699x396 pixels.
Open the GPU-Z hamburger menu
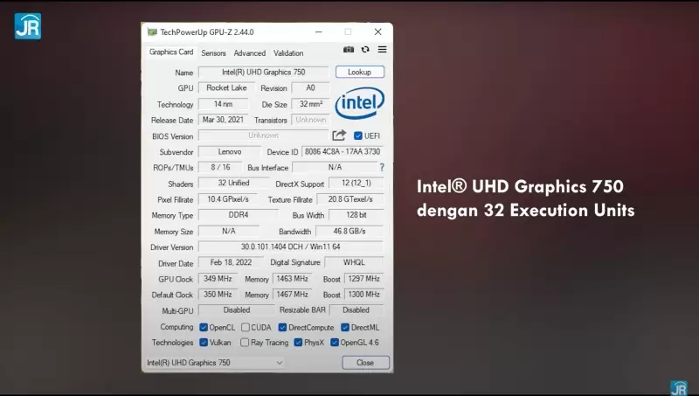point(382,50)
